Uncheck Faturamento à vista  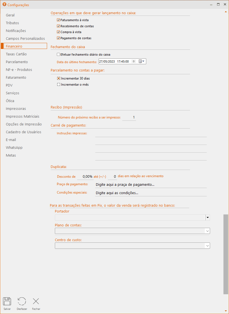pyautogui.click(x=58, y=20)
